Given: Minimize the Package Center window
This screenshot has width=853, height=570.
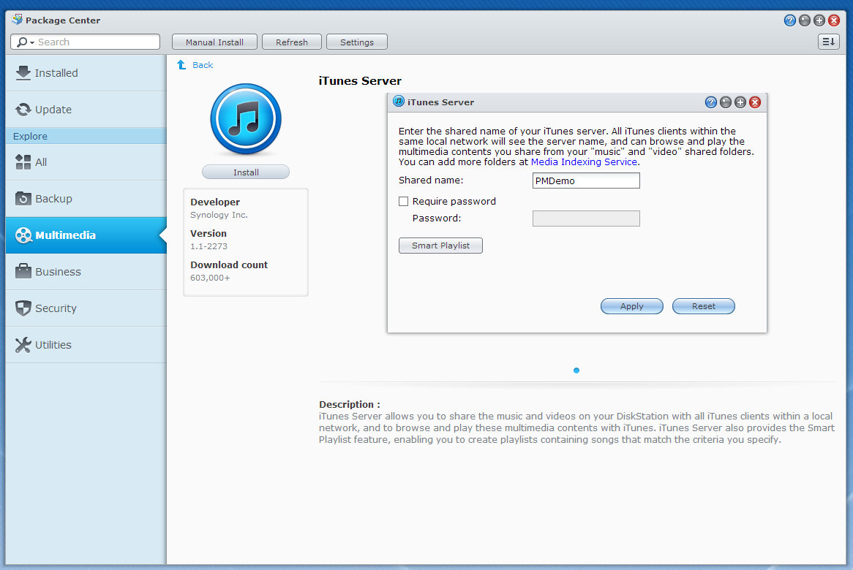Looking at the screenshot, I should point(805,20).
